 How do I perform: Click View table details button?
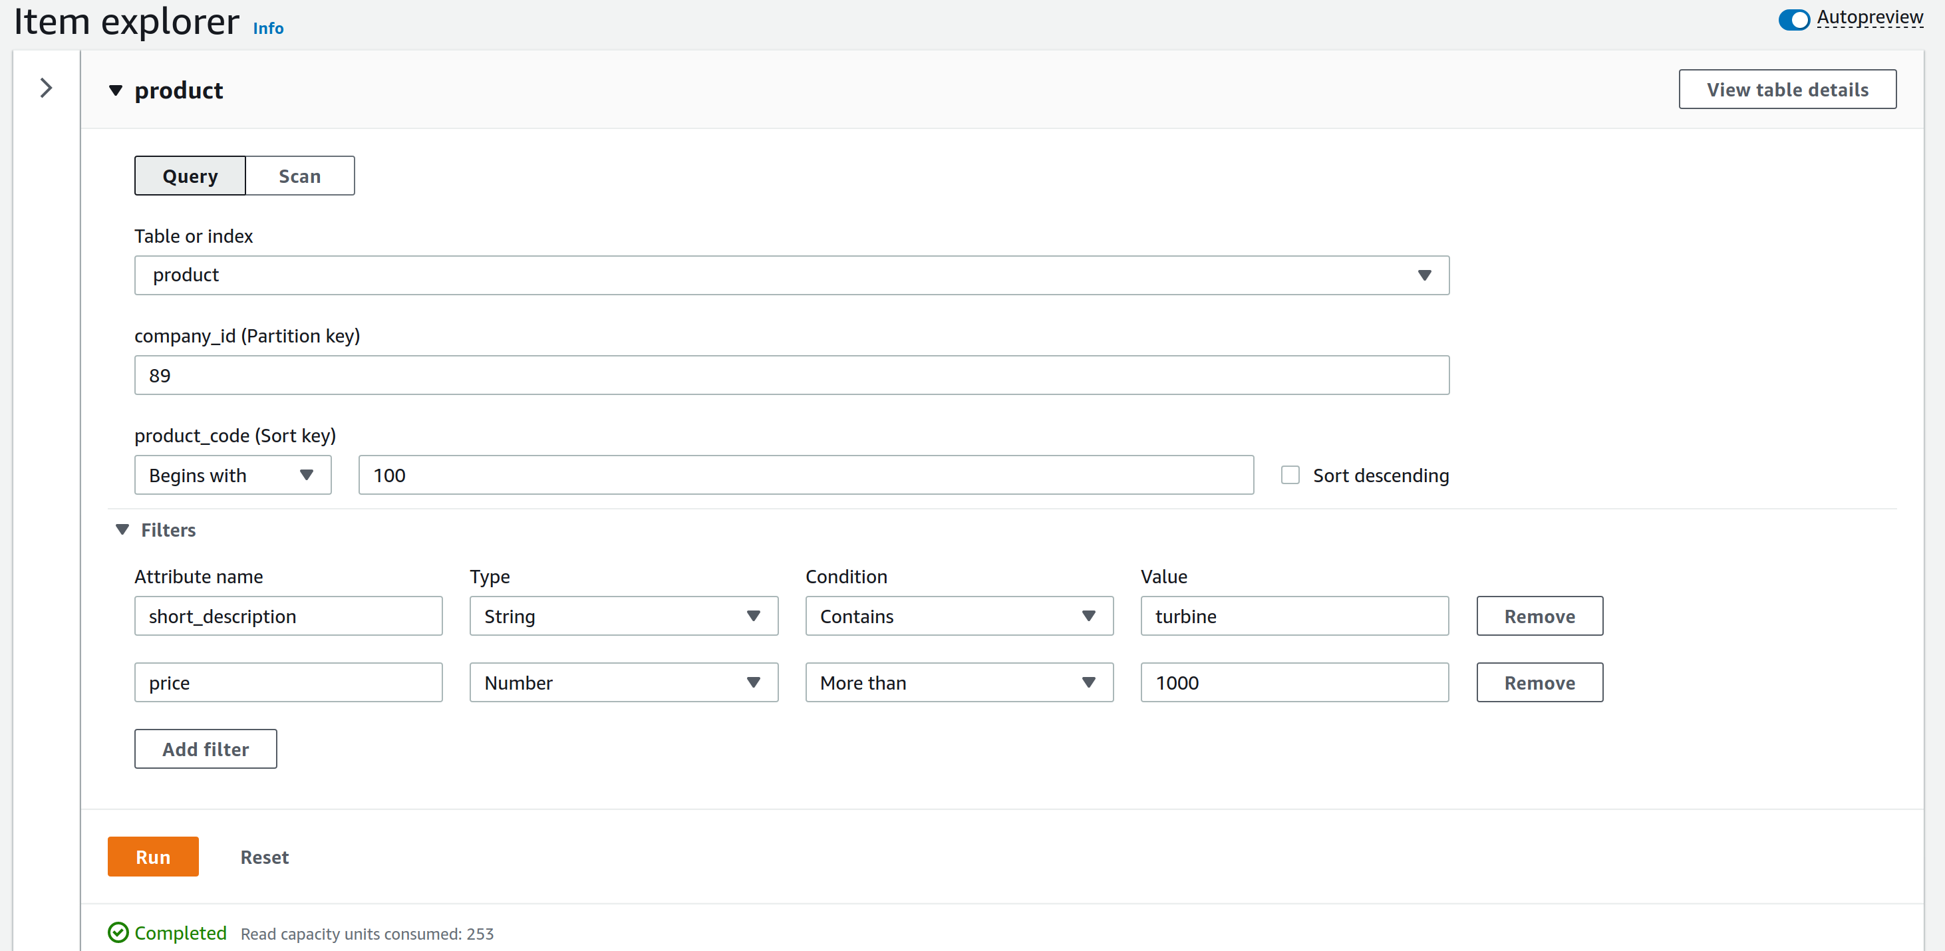(x=1787, y=90)
